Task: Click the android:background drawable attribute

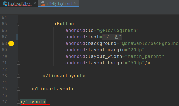Action: coord(122,44)
